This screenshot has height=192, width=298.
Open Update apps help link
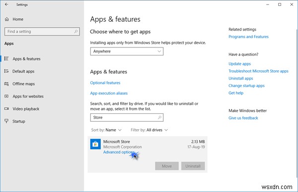(239, 64)
